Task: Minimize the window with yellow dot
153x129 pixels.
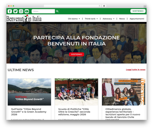Action: (x=11, y=6)
